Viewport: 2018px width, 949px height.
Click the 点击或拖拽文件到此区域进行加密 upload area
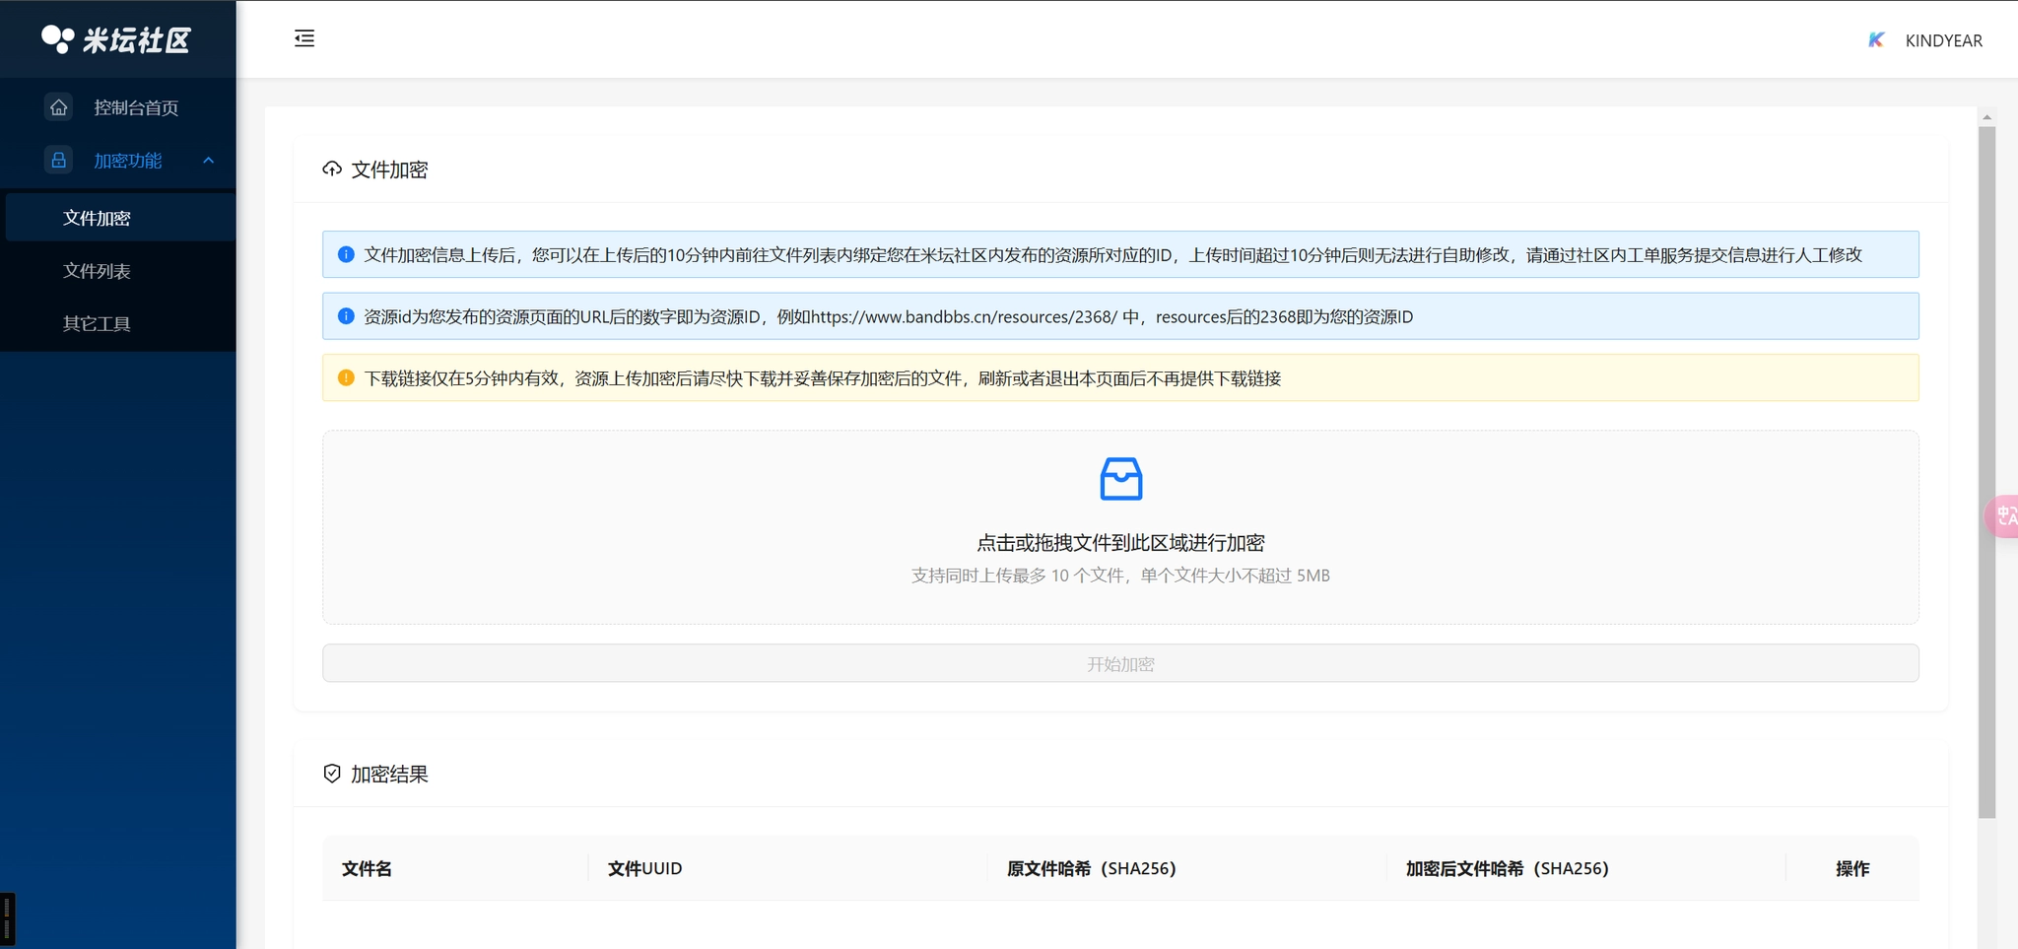point(1120,527)
